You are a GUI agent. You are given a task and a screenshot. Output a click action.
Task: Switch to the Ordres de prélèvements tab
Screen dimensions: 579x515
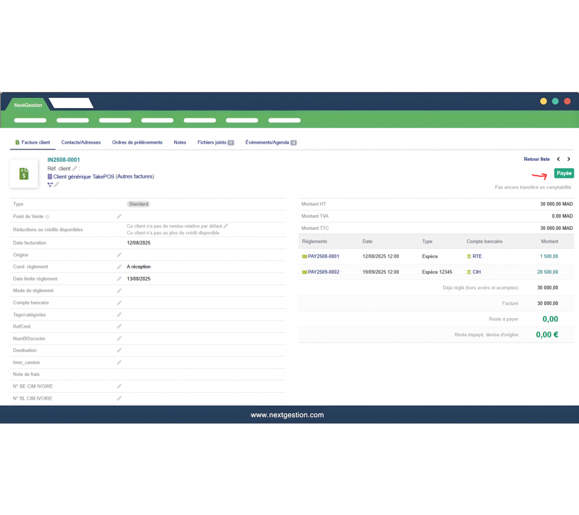coord(137,142)
